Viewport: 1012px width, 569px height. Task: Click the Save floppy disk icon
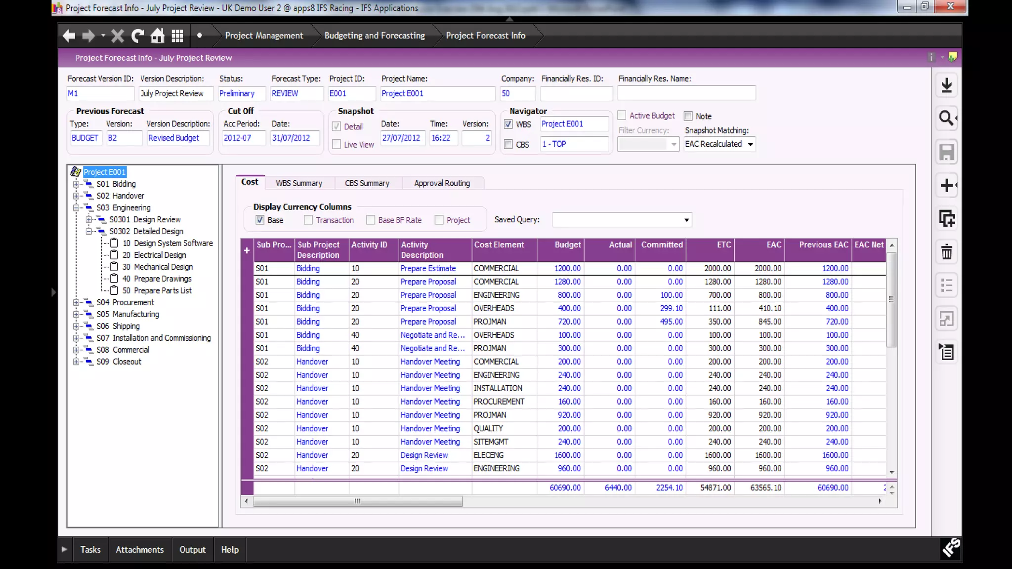coord(946,152)
